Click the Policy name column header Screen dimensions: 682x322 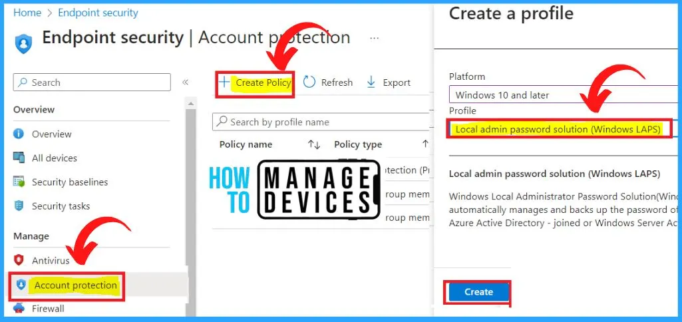tap(246, 144)
